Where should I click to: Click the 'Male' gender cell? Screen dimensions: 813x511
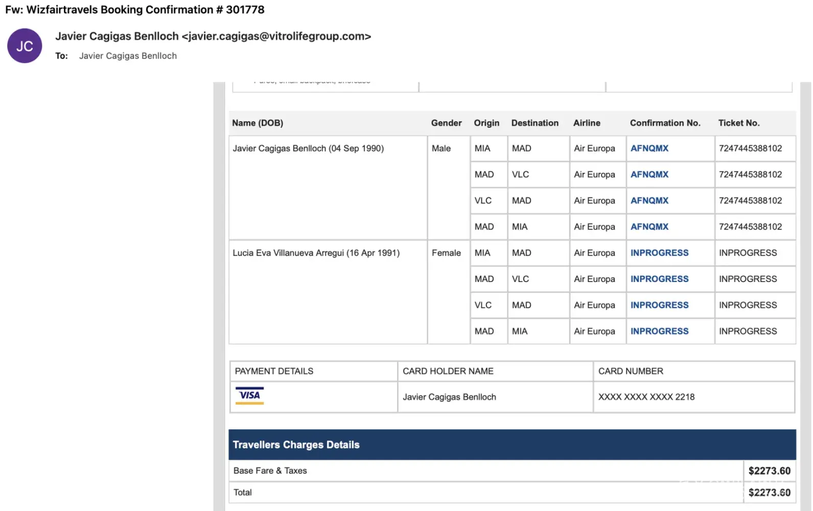click(x=441, y=148)
